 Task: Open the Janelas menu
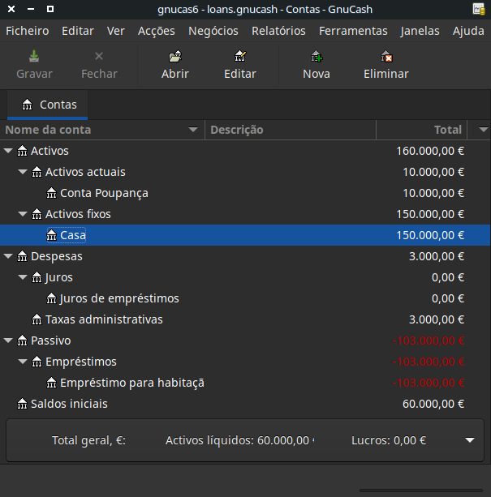click(420, 31)
